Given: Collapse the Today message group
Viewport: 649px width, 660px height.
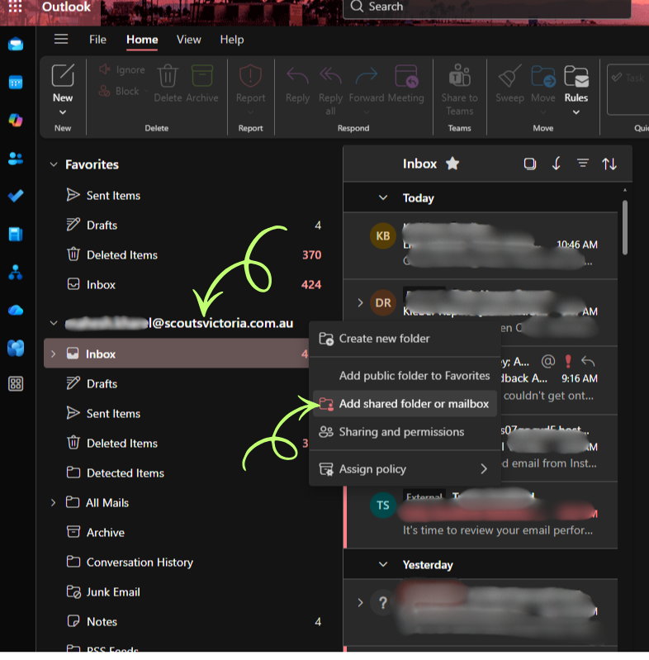Looking at the screenshot, I should tap(383, 198).
